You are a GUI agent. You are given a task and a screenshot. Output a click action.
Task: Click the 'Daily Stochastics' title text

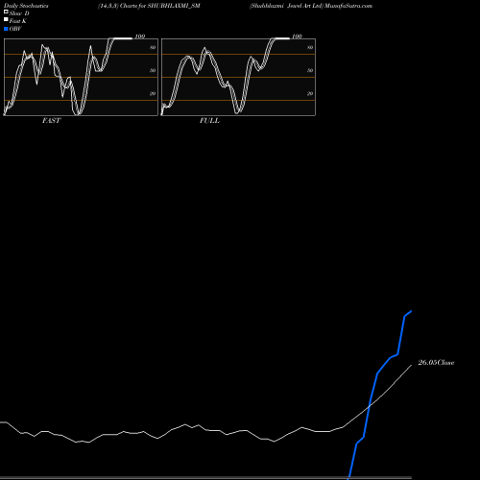click(x=26, y=6)
